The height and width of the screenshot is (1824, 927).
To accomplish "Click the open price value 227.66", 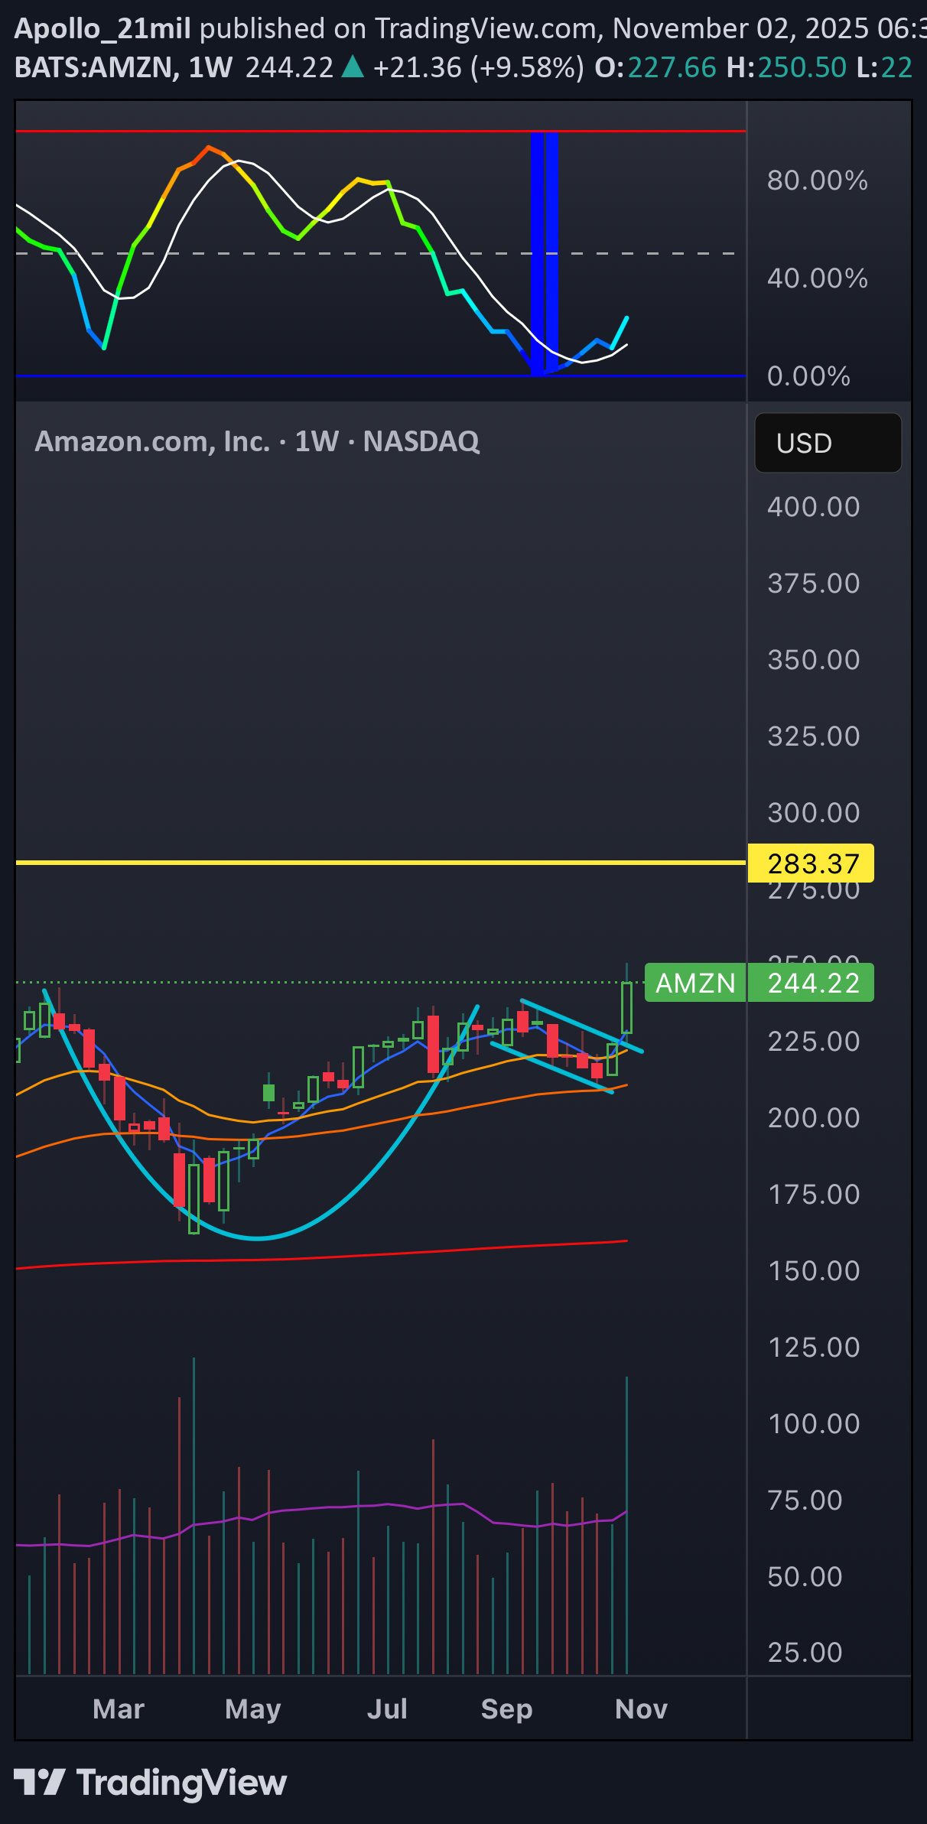I will (x=672, y=67).
